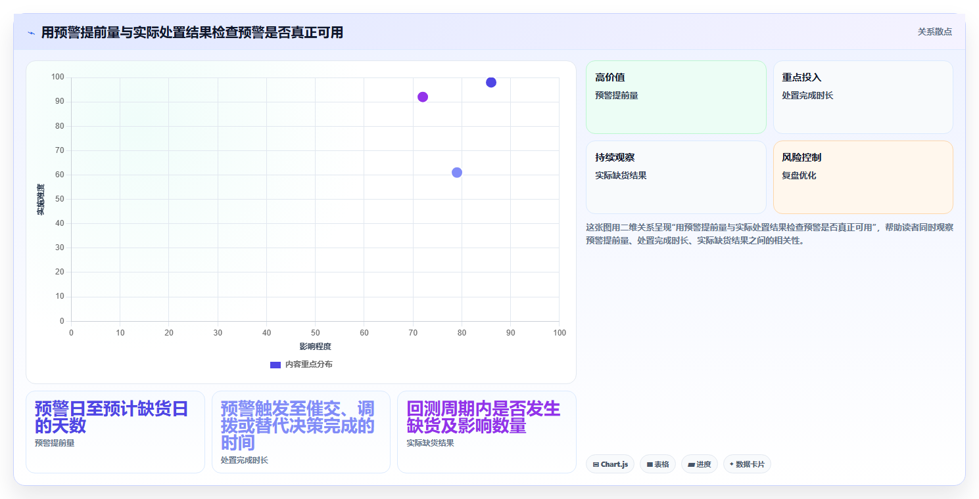Click the 预警触发至催交 metric card
This screenshot has height=499, width=979.
pos(301,432)
